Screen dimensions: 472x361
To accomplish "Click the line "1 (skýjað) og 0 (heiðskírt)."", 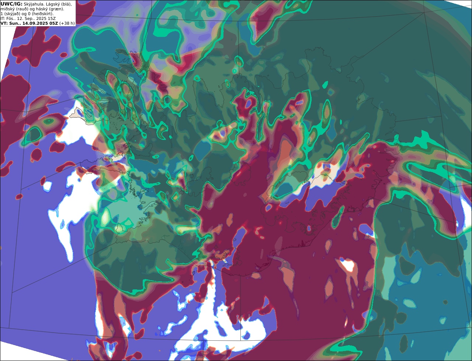I will (27, 13).
